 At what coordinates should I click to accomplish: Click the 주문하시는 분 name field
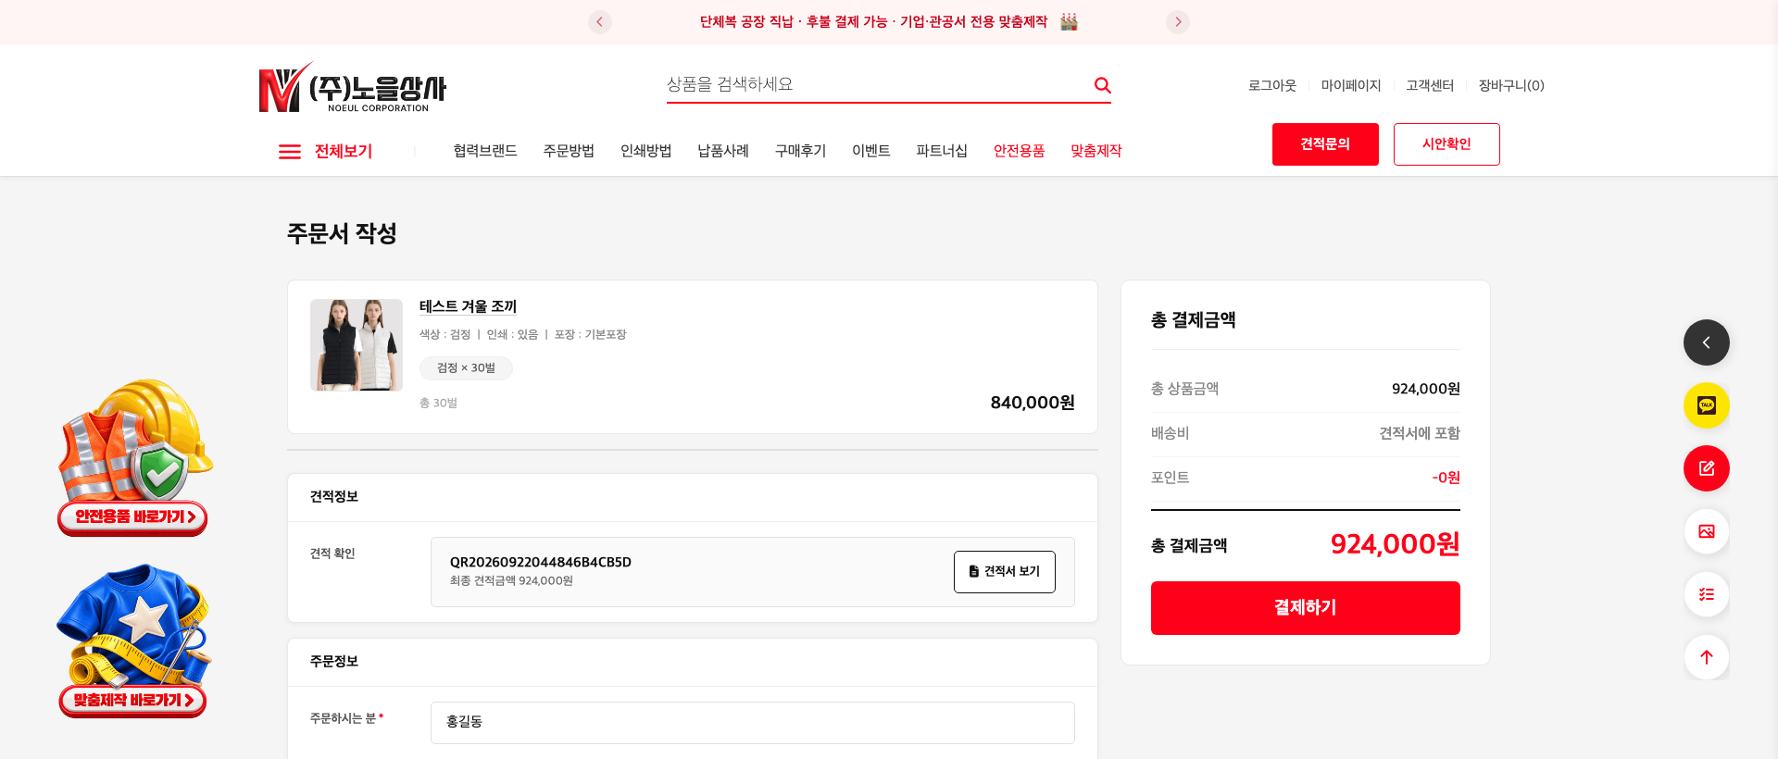pos(753,723)
